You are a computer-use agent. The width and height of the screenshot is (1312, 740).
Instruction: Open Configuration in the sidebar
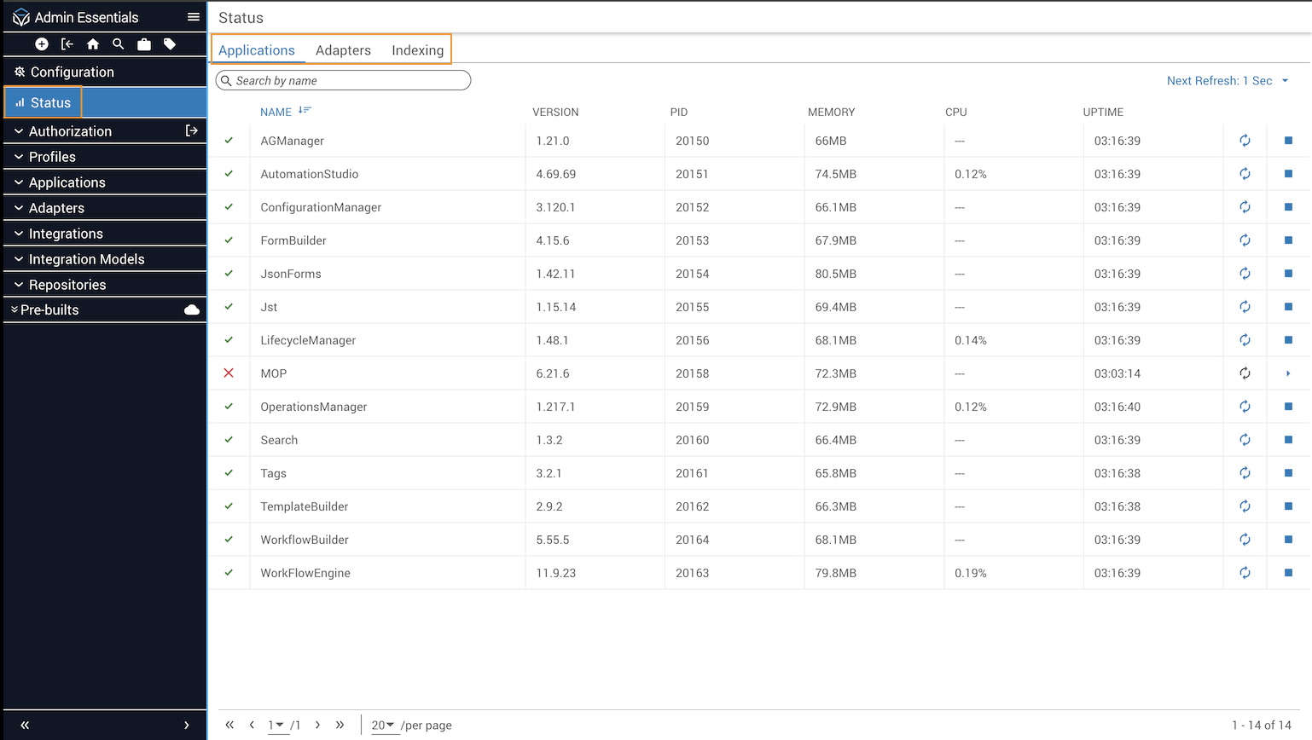(x=72, y=72)
